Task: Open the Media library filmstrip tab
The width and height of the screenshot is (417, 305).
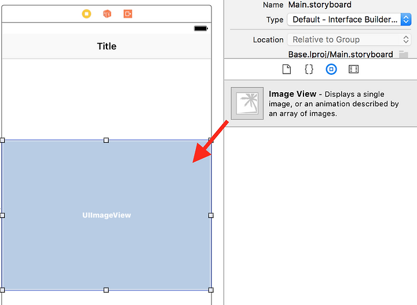Action: pos(353,69)
